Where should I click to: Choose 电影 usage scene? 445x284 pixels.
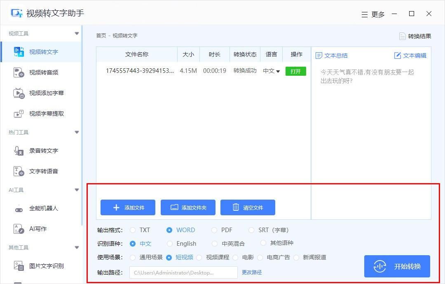(235, 258)
